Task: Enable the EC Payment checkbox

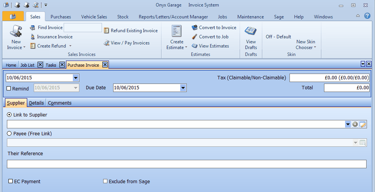Action: [10, 181]
